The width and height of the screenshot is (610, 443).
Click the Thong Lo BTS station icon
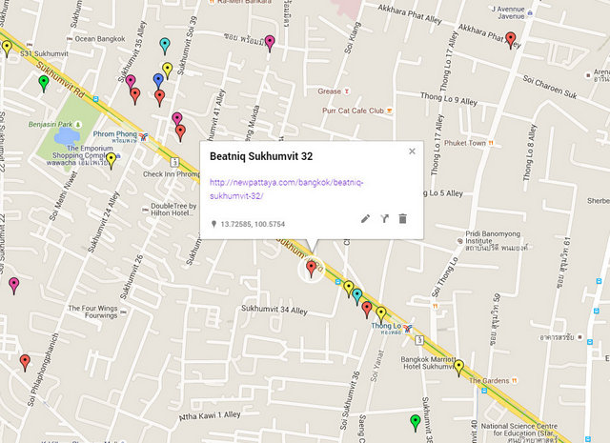[x=407, y=329]
